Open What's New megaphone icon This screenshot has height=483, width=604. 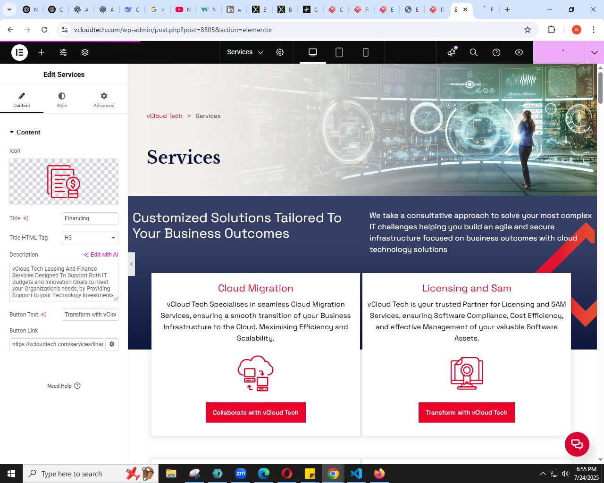click(x=452, y=52)
